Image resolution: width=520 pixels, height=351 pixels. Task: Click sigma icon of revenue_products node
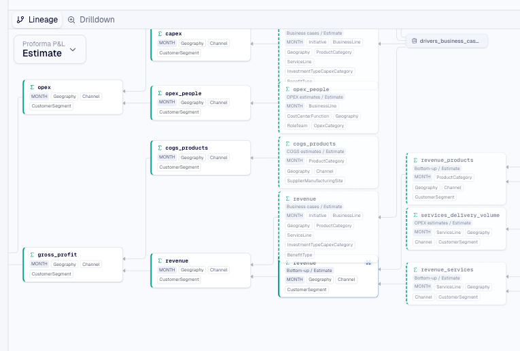click(415, 160)
